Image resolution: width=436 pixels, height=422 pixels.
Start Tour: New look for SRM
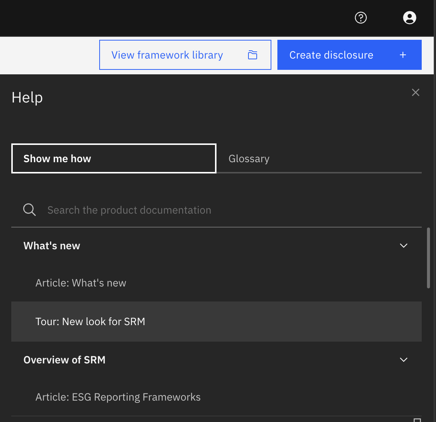[x=90, y=321]
